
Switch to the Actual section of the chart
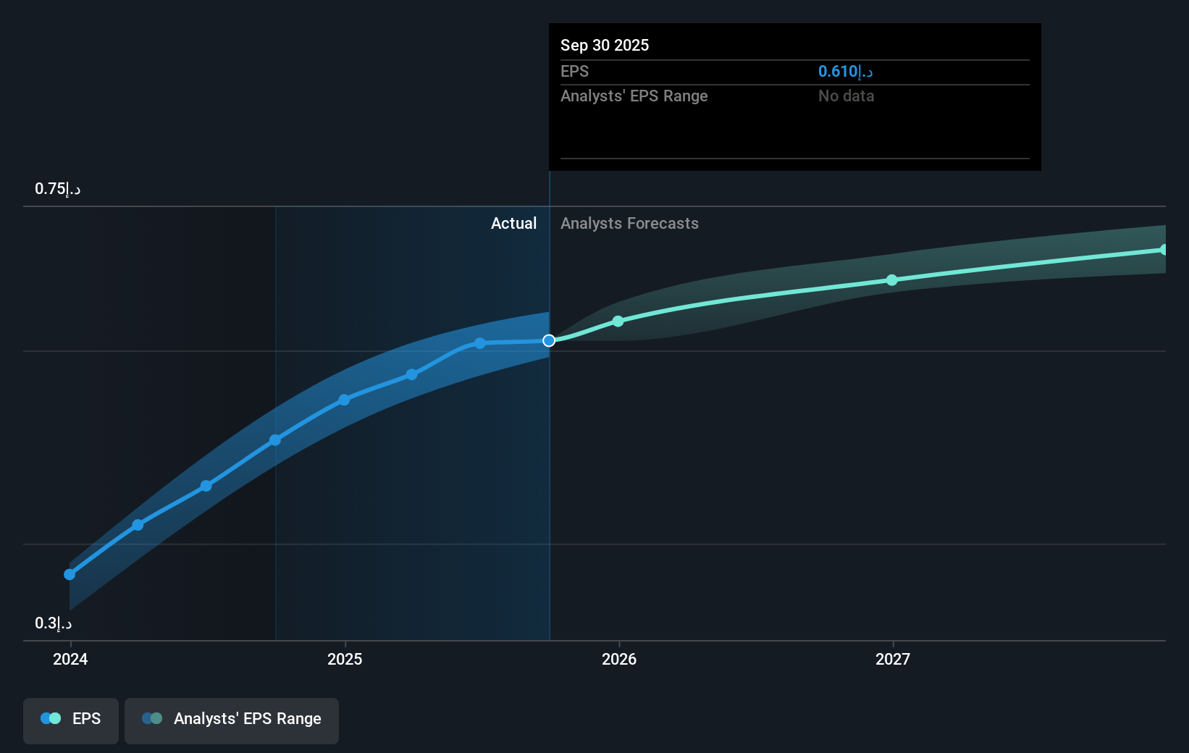(513, 224)
